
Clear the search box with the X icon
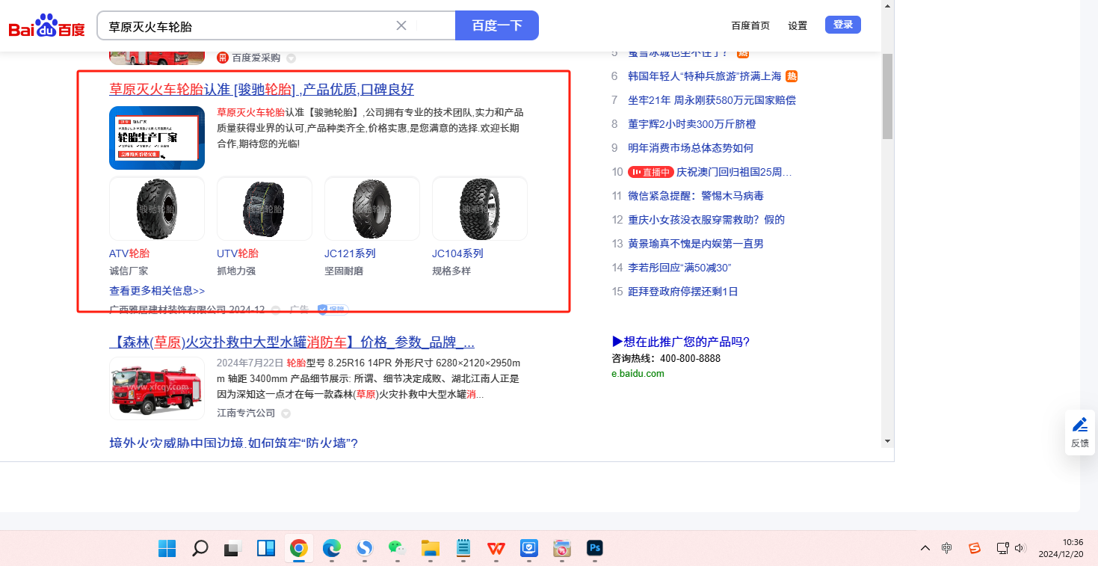(401, 25)
